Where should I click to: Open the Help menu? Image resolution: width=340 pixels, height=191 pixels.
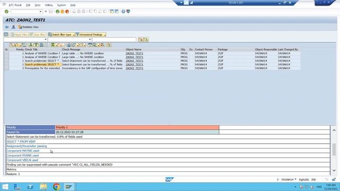point(73,5)
